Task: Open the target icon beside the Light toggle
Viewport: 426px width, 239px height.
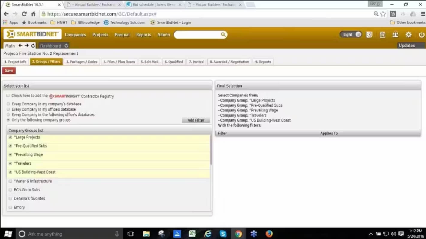Action: coord(369,35)
